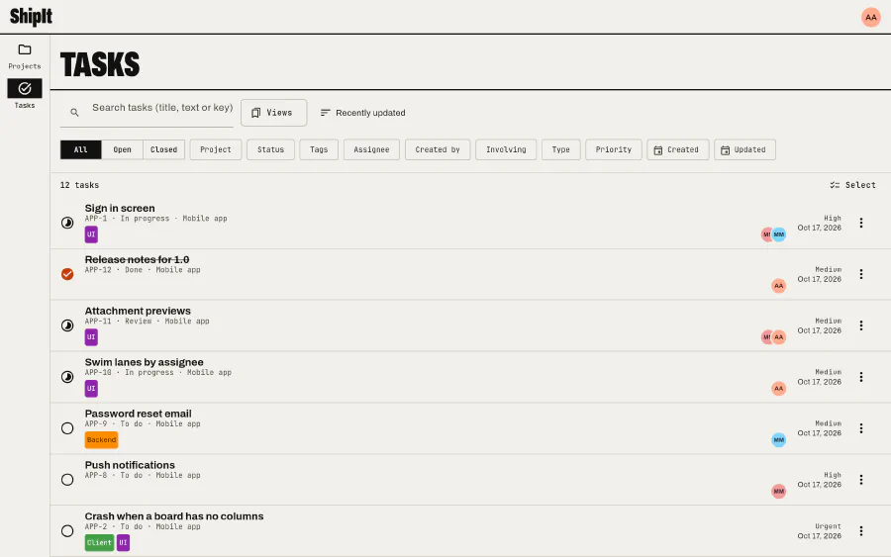Mark Password reset email as done

[x=67, y=428]
